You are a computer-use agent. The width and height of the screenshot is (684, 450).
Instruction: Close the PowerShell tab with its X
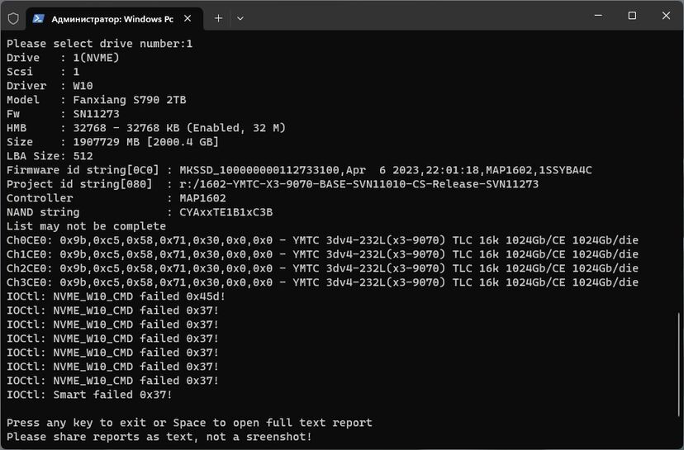[x=188, y=17]
